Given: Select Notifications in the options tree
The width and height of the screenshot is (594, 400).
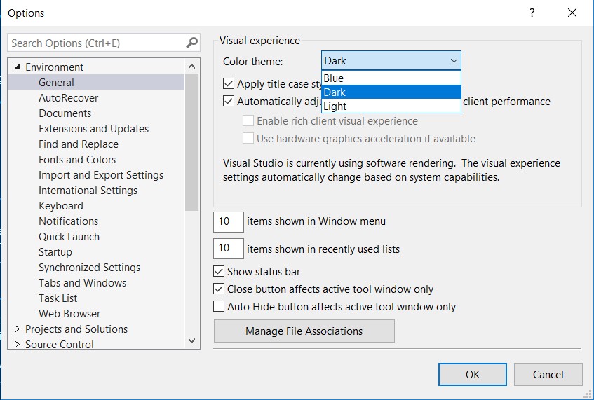Looking at the screenshot, I should coord(69,221).
